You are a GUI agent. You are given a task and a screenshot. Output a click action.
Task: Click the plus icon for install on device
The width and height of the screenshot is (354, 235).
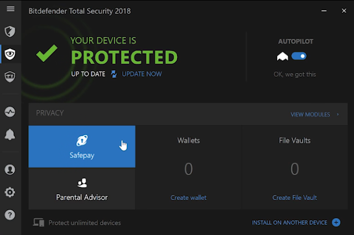tap(336, 222)
